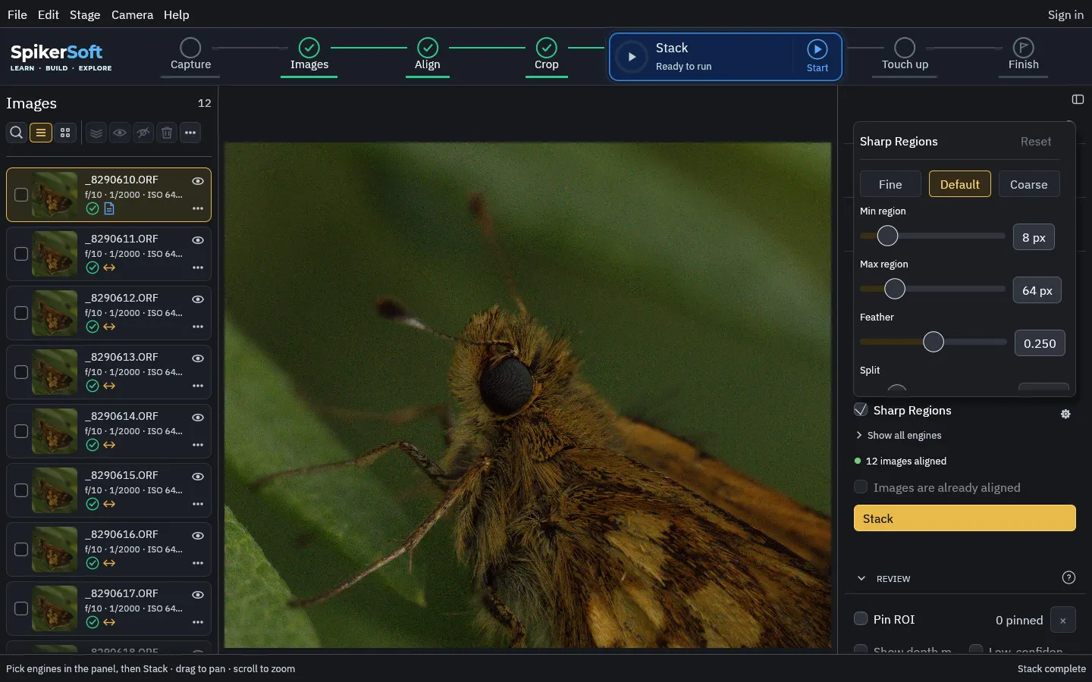Toggle visibility of _8290617.ORF
This screenshot has height=682, width=1092.
(x=198, y=595)
